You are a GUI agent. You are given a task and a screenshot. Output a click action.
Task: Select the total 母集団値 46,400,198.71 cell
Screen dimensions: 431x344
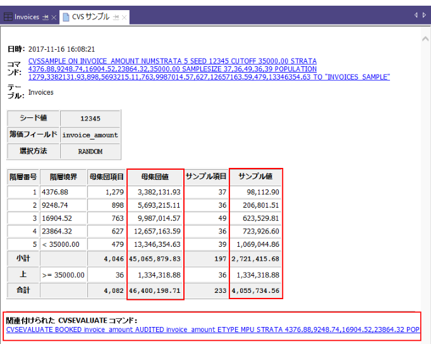(x=155, y=291)
